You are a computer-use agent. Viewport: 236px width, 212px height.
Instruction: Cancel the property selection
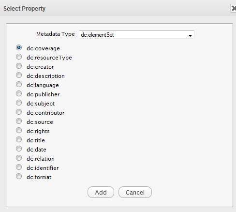click(x=135, y=192)
